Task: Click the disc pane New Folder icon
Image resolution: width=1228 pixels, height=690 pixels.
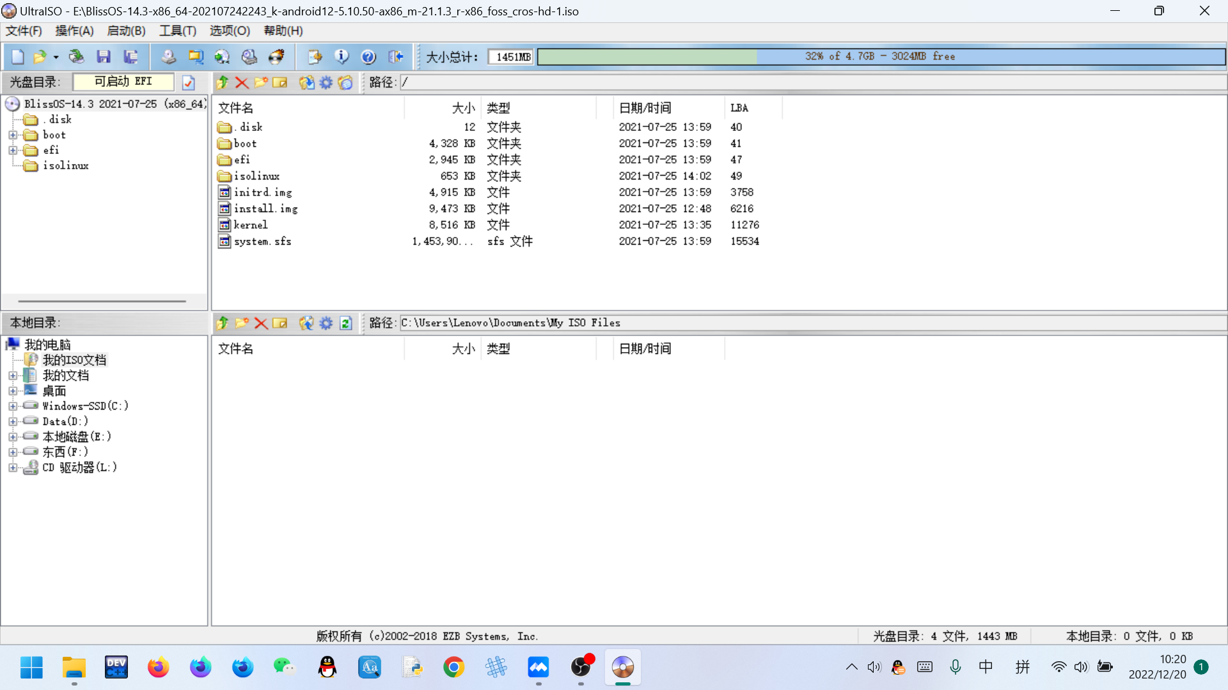Action: click(261, 82)
